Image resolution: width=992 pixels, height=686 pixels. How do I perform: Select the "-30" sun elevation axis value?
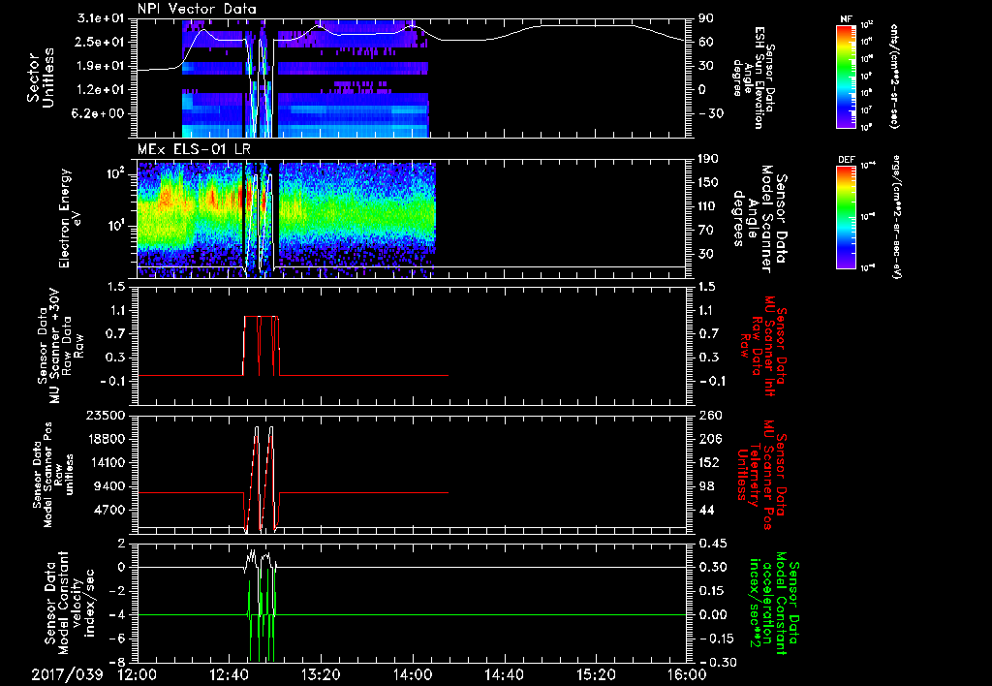coord(710,113)
